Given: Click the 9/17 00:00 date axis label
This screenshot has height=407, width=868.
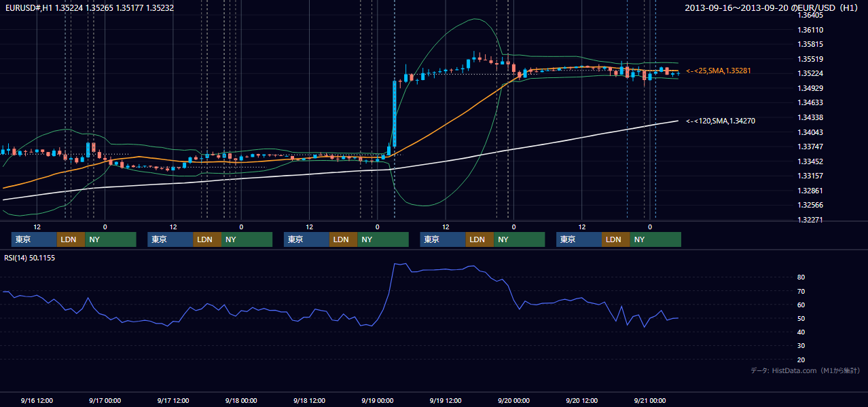Looking at the screenshot, I should click(x=105, y=401).
